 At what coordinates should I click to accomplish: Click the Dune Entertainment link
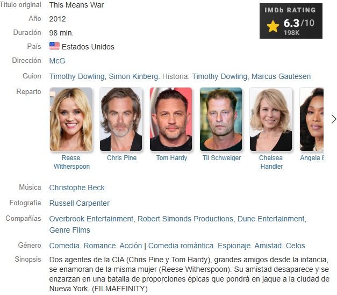pyautogui.click(x=271, y=219)
